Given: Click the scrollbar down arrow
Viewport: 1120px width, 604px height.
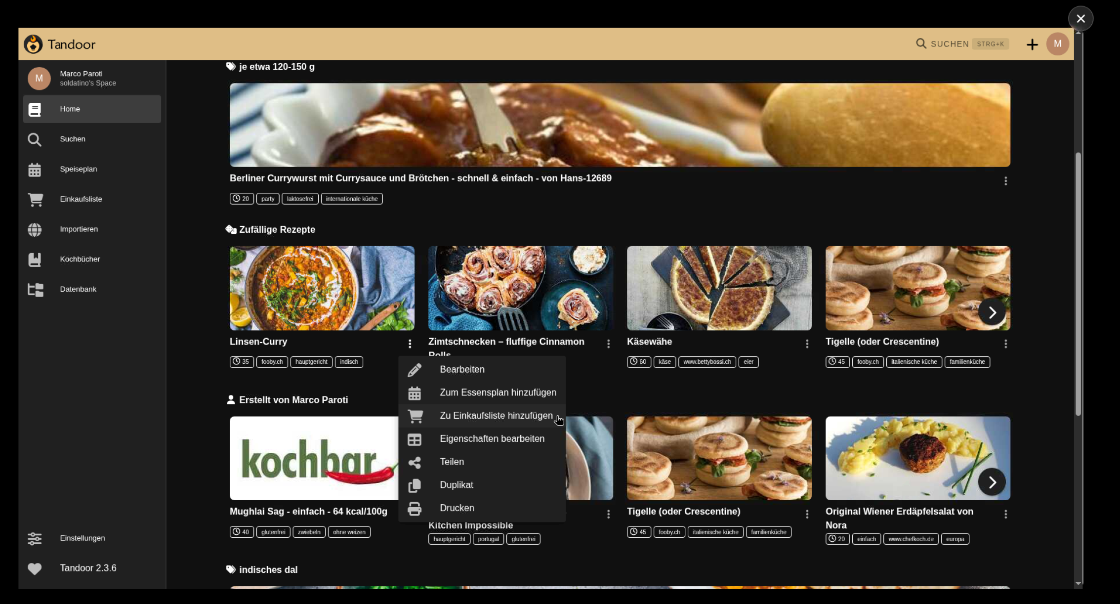Looking at the screenshot, I should point(1078,584).
